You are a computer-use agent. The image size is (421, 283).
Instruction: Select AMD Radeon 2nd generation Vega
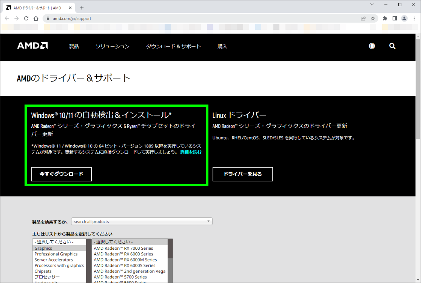point(130,271)
